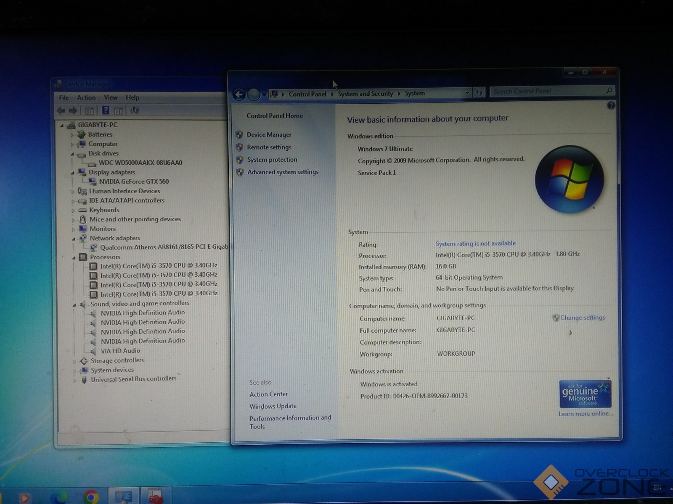The image size is (673, 504).
Task: Click Control Panel in the breadcrumb path
Action: (307, 94)
